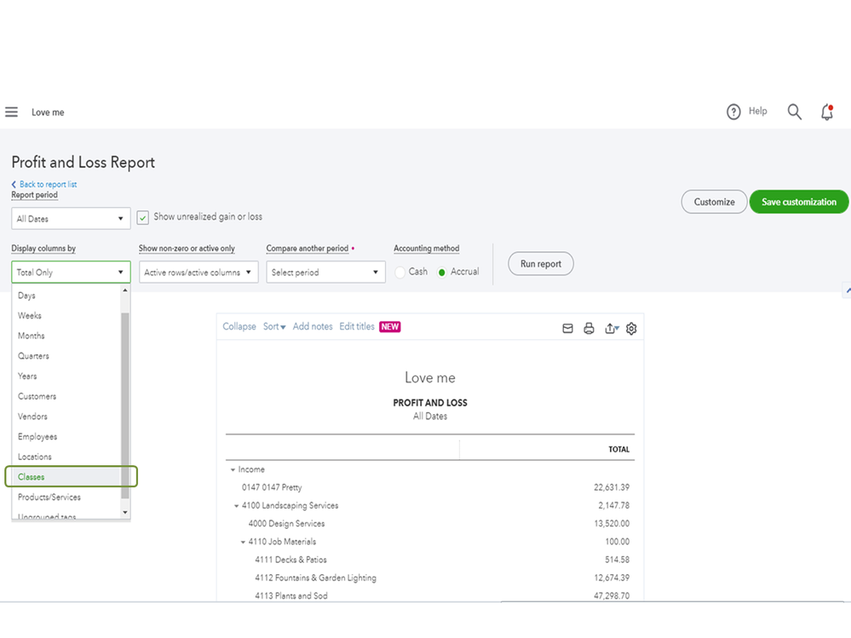The image size is (851, 638).
Task: Click the search magnifier icon
Action: tap(794, 112)
